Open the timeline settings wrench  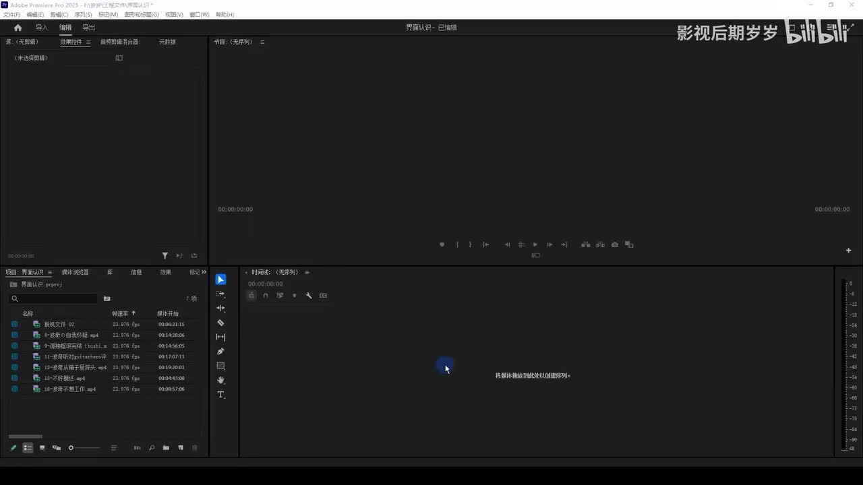(x=309, y=295)
